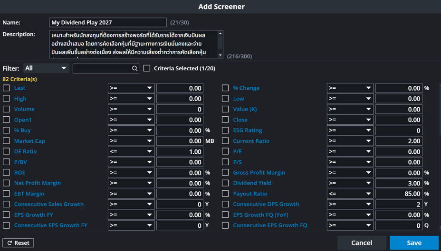Check the P/E criterion box
Image resolution: width=441 pixels, height=251 pixels.
[x=225, y=151]
